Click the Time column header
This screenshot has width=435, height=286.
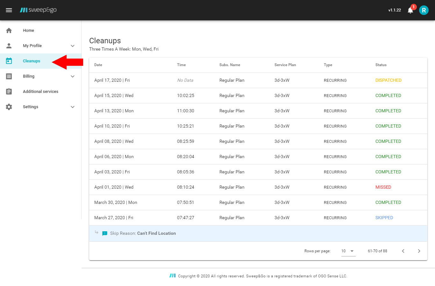pyautogui.click(x=181, y=65)
